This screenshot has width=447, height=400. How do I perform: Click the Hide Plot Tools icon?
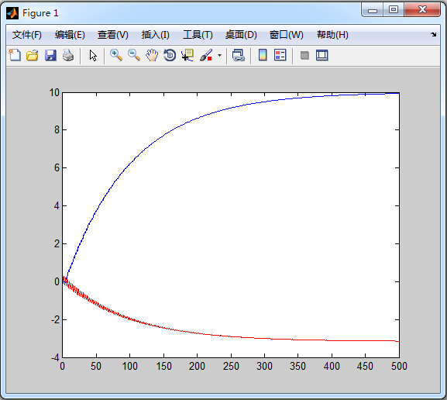point(304,55)
